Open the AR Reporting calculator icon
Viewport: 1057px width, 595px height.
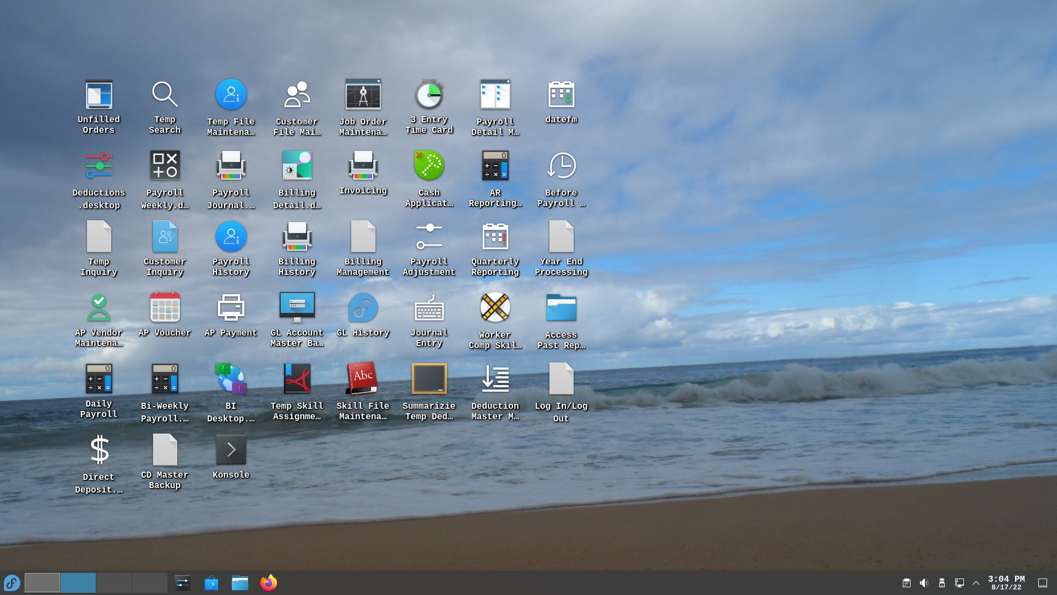(495, 166)
